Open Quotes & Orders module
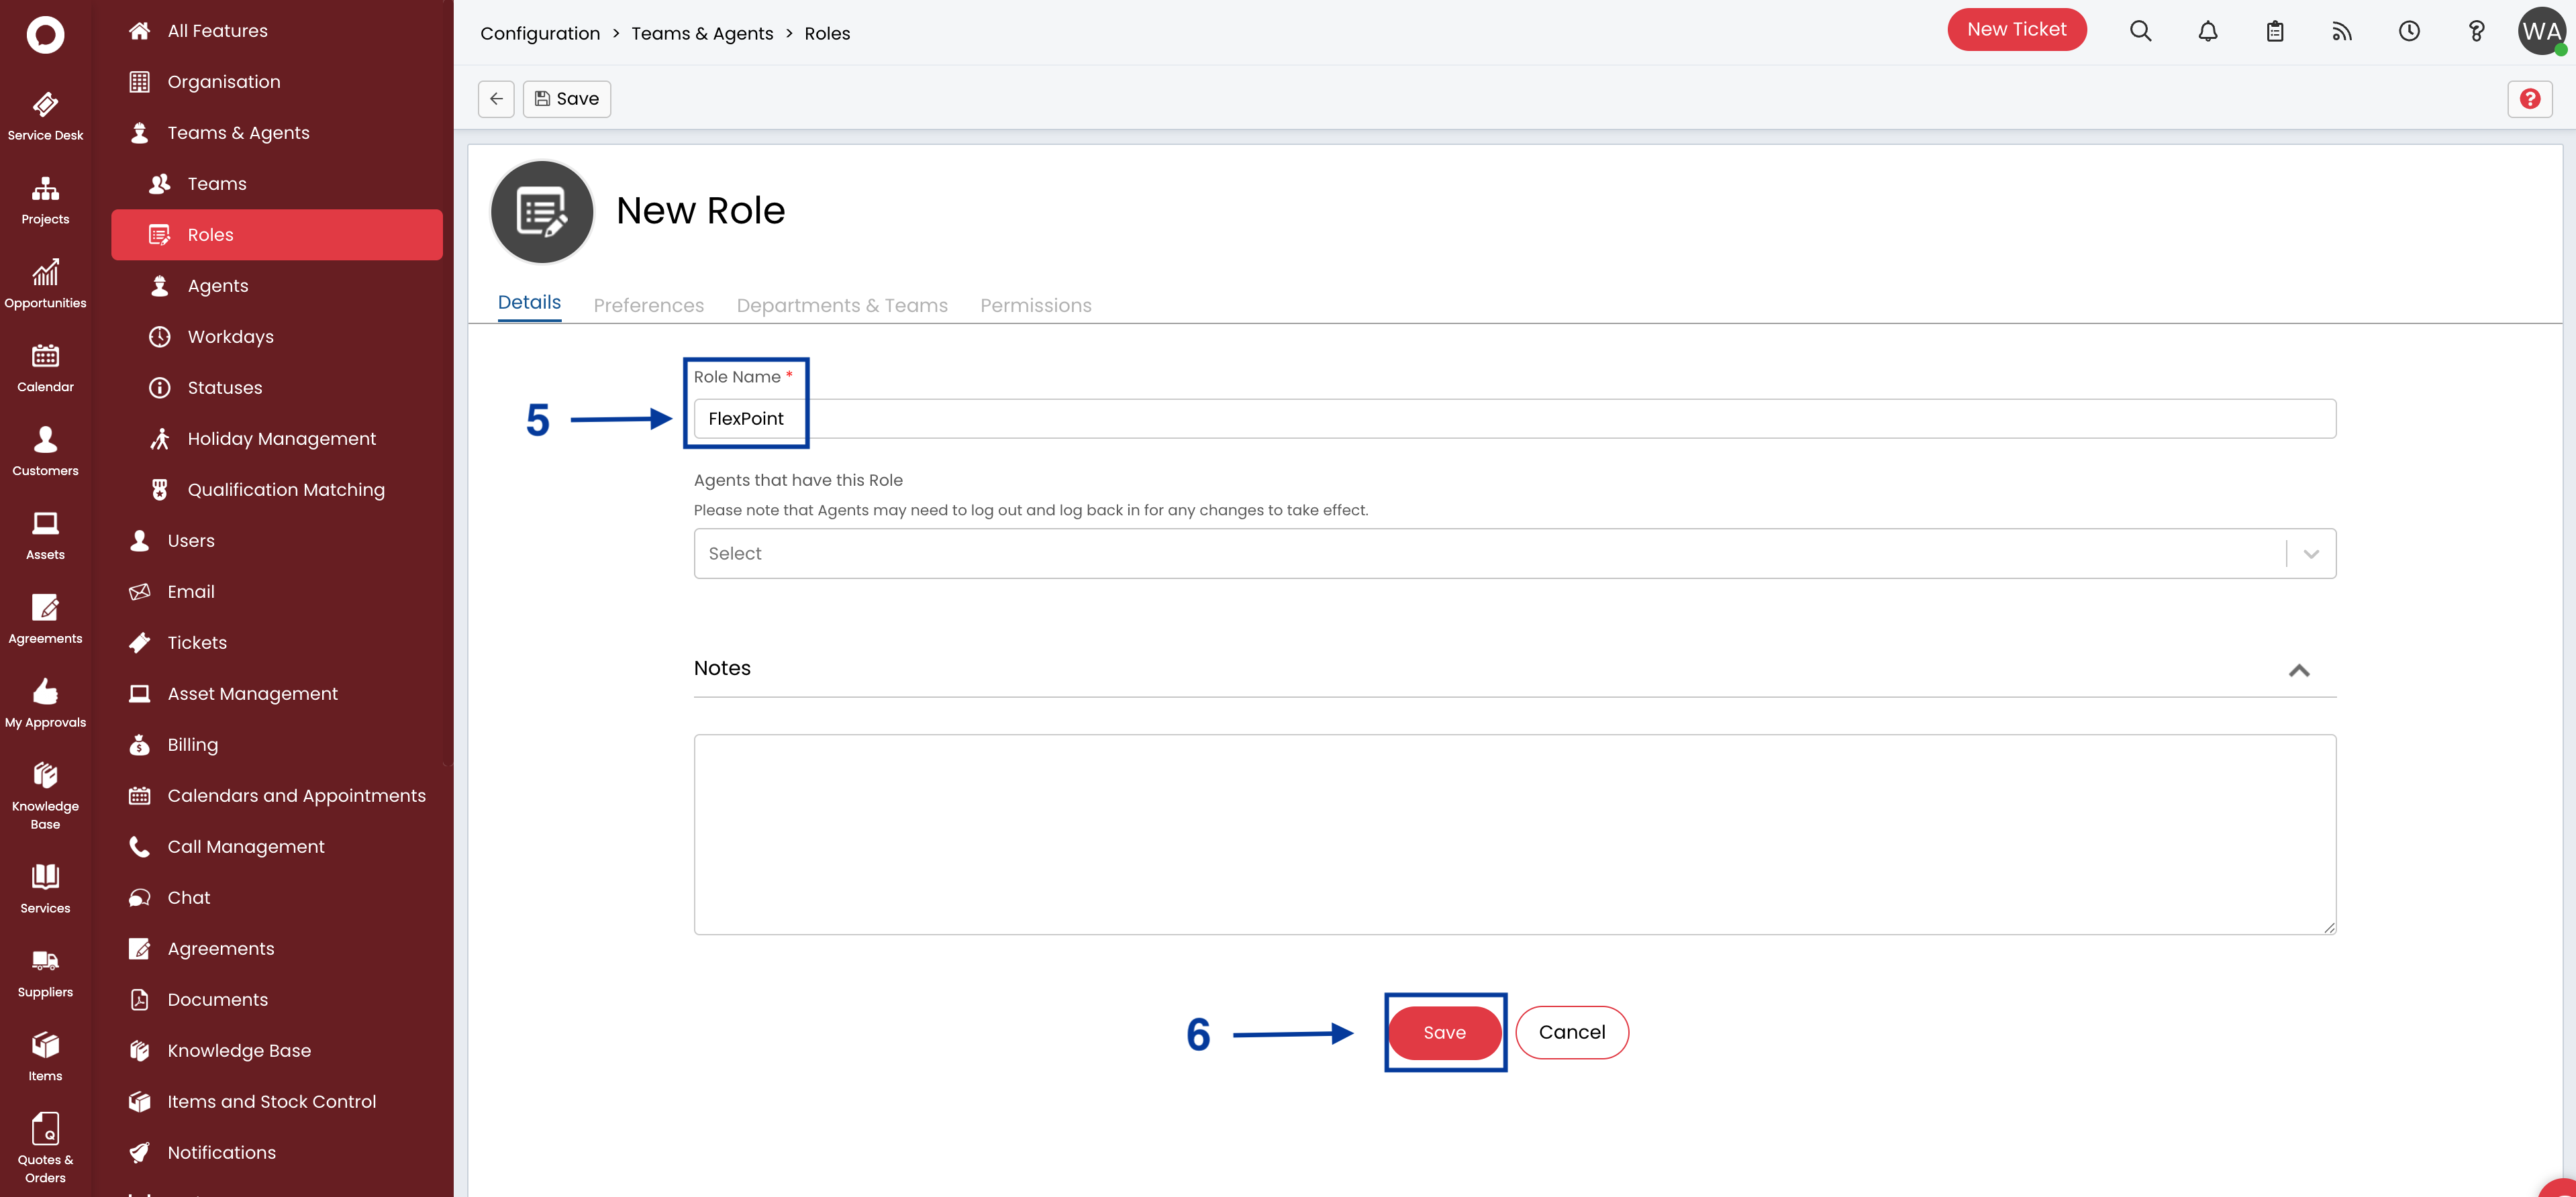This screenshot has width=2576, height=1197. click(45, 1148)
